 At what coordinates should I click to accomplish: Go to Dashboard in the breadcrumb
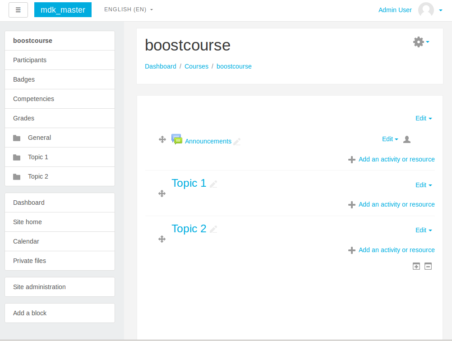coord(161,66)
